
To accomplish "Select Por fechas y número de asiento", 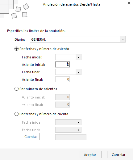I will click(x=16, y=49).
